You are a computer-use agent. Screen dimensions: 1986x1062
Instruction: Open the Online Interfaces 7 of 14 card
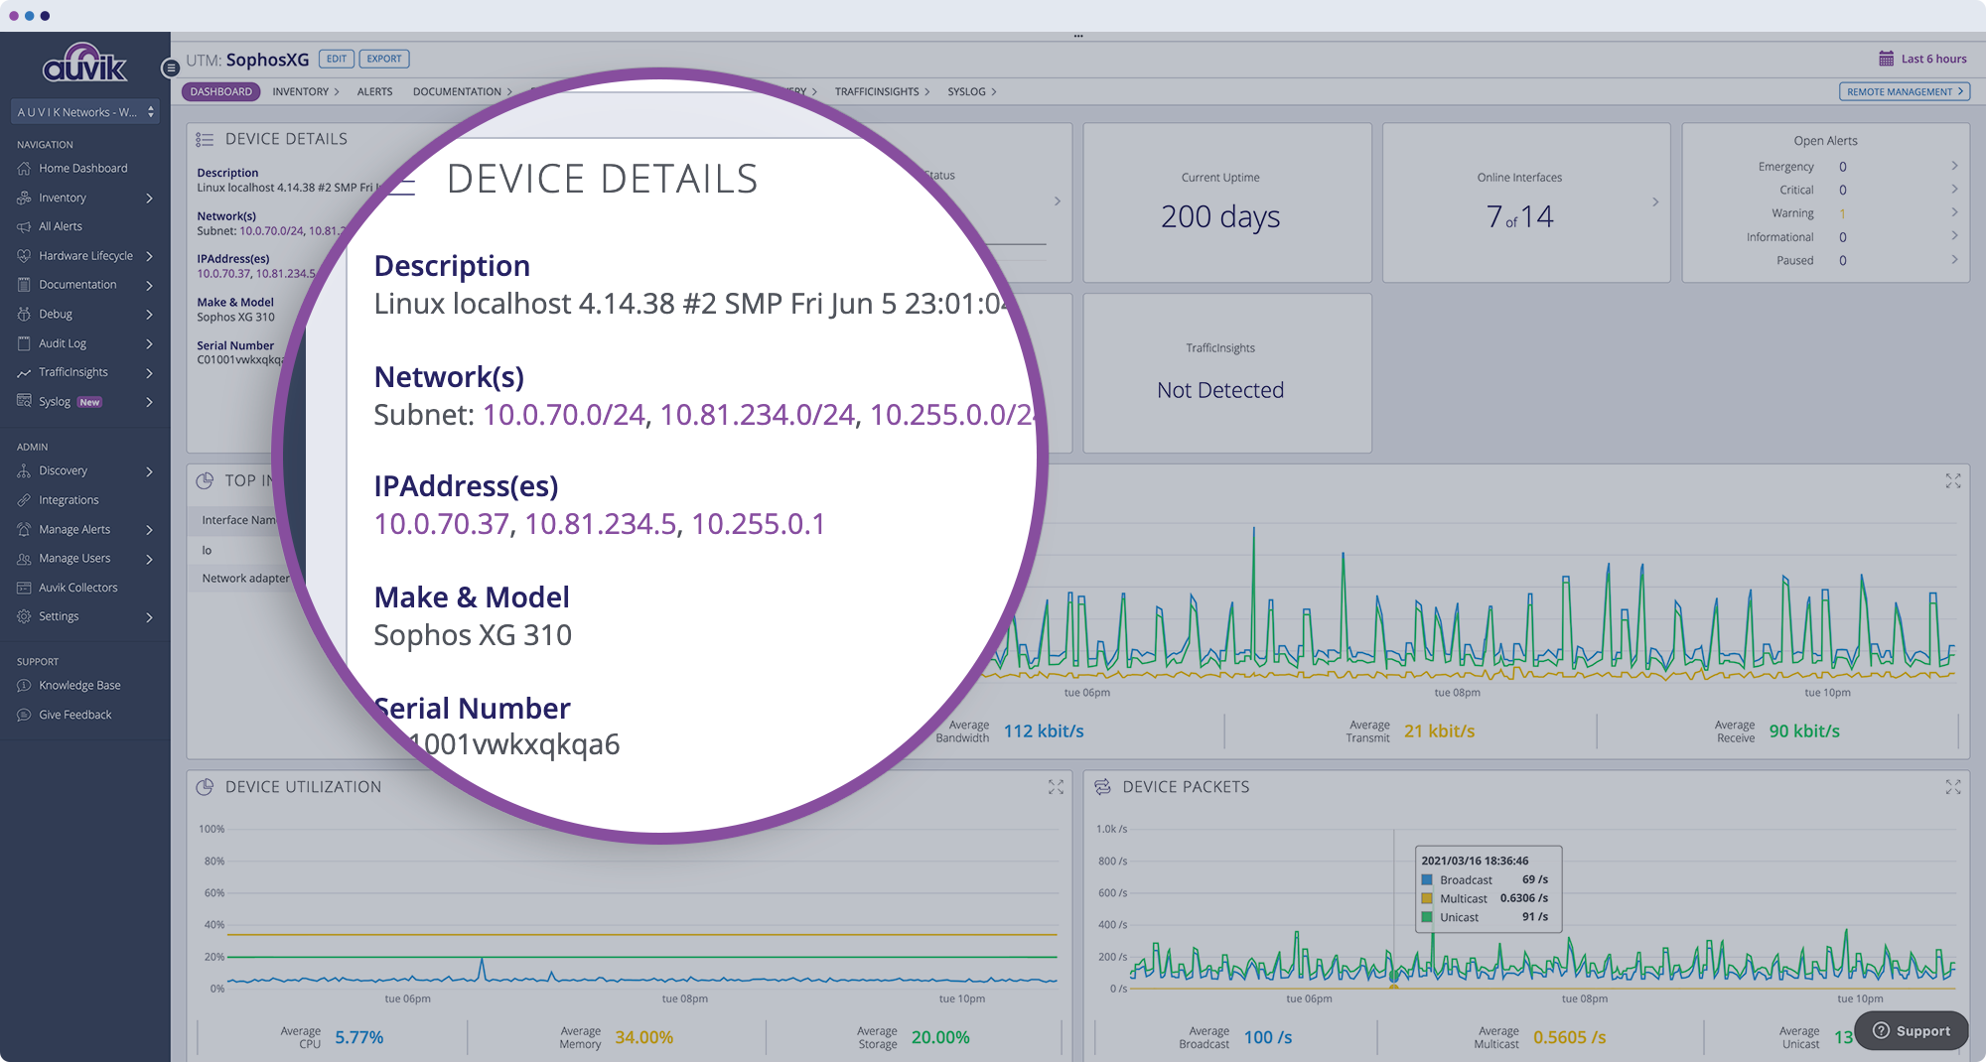pos(1526,202)
